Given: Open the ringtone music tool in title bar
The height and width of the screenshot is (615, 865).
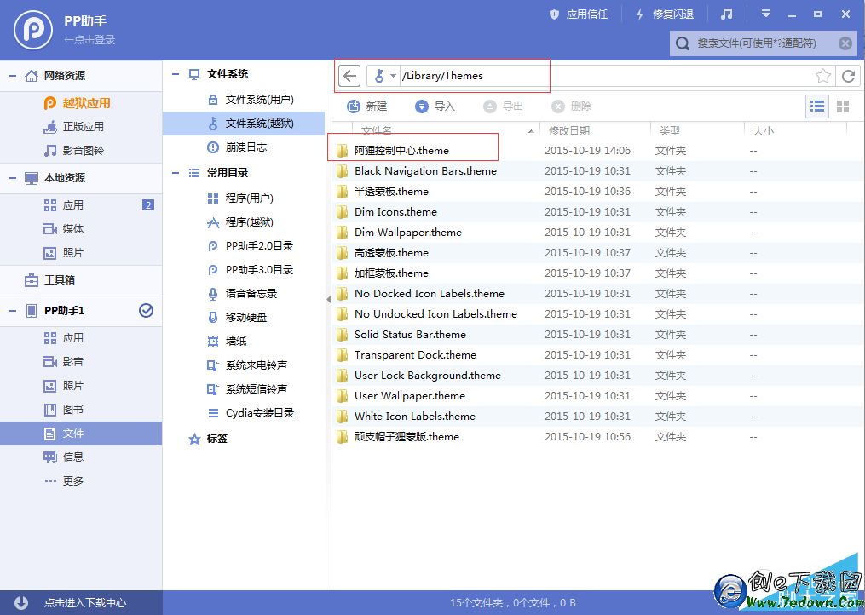Looking at the screenshot, I should [x=725, y=14].
